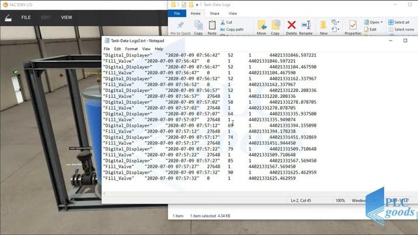Open the Easy access dropdown

click(335, 29)
